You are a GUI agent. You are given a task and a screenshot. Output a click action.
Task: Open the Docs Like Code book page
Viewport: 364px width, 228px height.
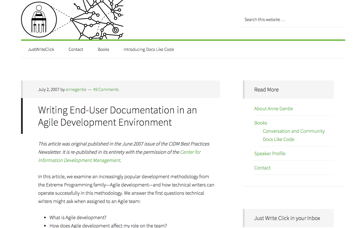click(x=278, y=139)
